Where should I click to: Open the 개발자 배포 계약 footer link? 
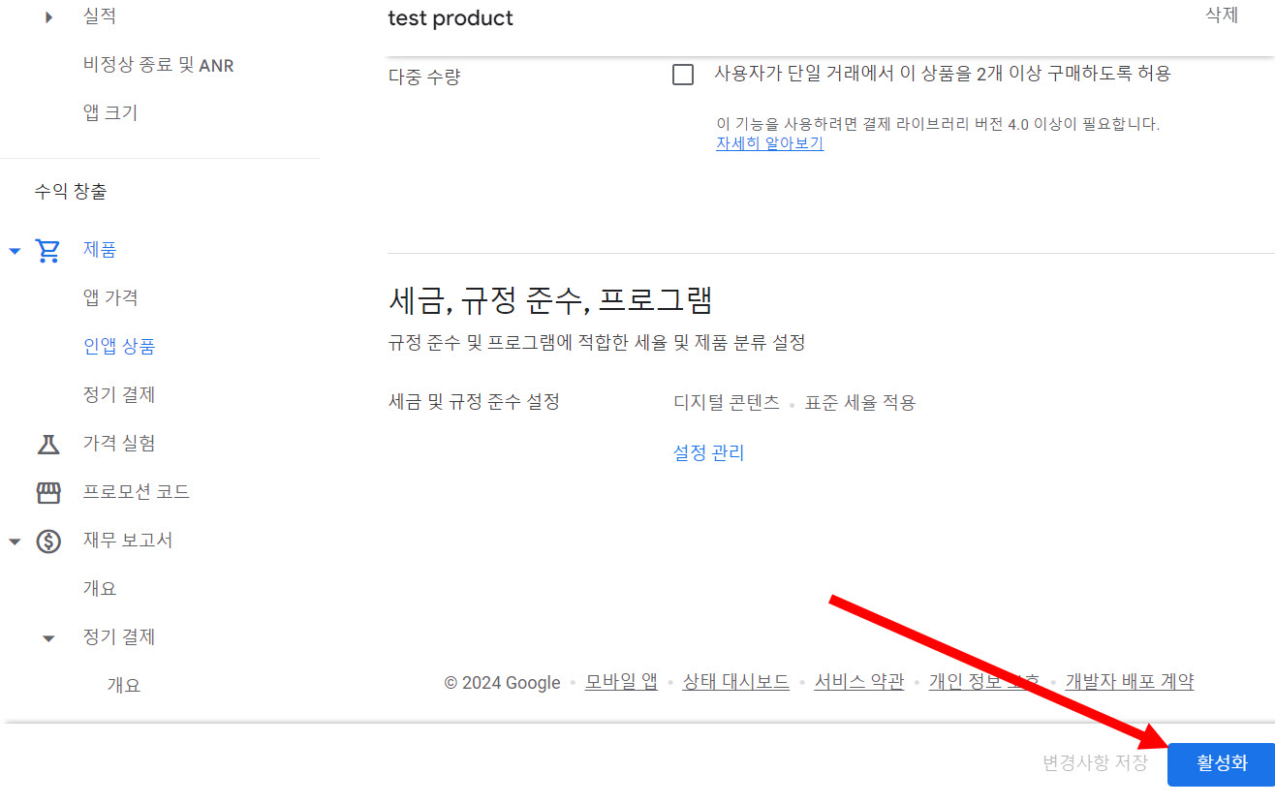click(x=1130, y=682)
